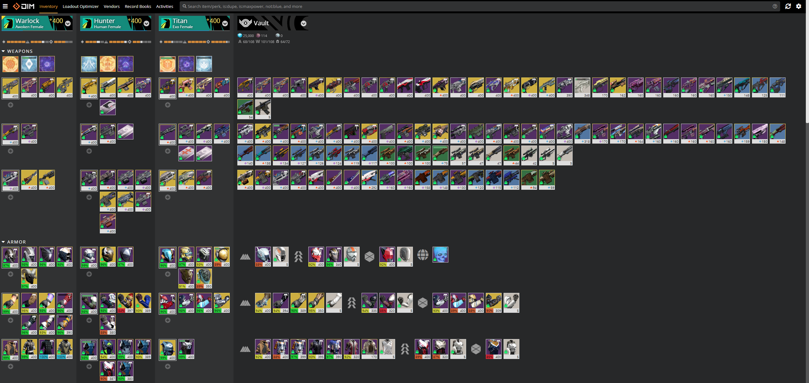Click globe icon in Vault helmets row
The width and height of the screenshot is (809, 383).
pyautogui.click(x=423, y=255)
